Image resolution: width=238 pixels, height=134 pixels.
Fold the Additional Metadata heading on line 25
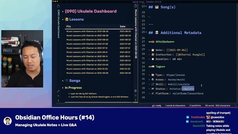click(146, 32)
